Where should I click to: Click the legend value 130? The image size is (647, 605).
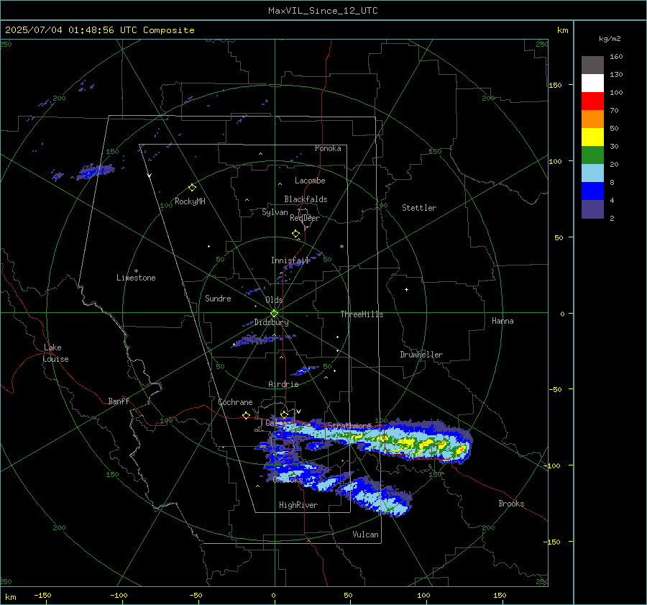coord(616,75)
